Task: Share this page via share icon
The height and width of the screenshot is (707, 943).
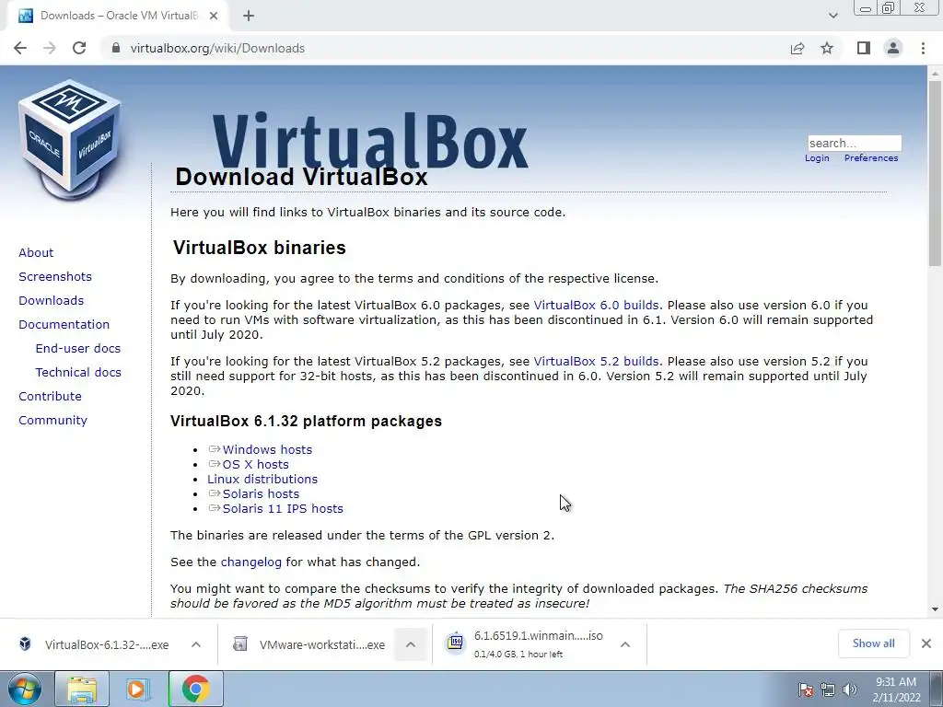Action: point(797,48)
